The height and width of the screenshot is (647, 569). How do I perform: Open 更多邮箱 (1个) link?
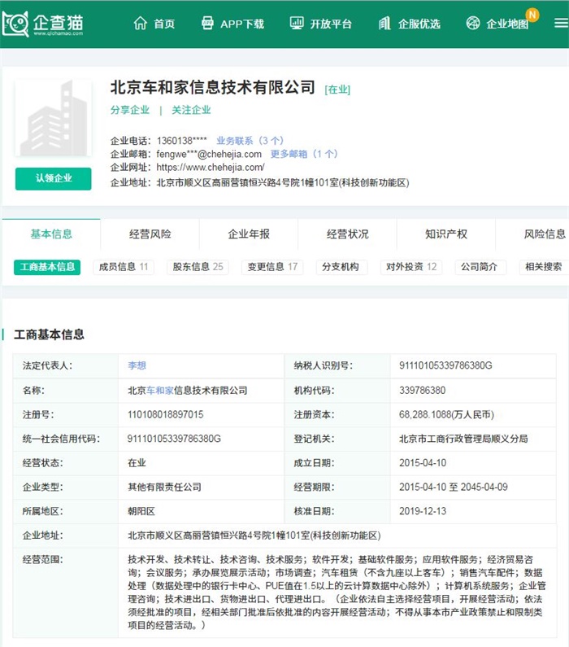304,154
